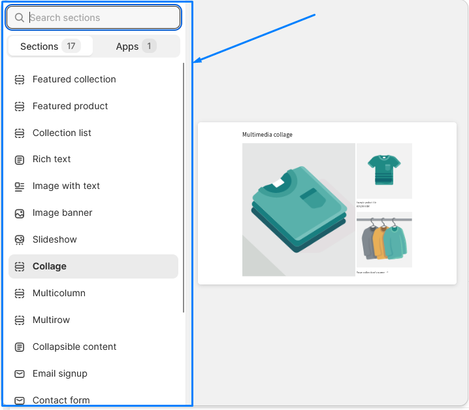This screenshot has width=469, height=410.
Task: Select the highlighted Collage label
Action: click(50, 266)
